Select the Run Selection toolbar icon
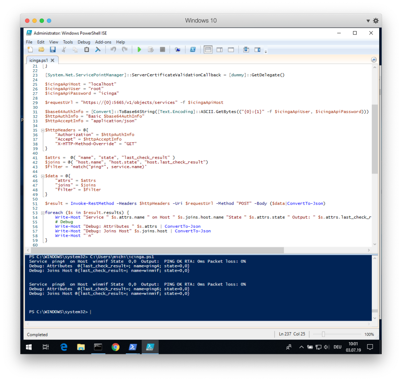The image size is (402, 381). coord(151,49)
